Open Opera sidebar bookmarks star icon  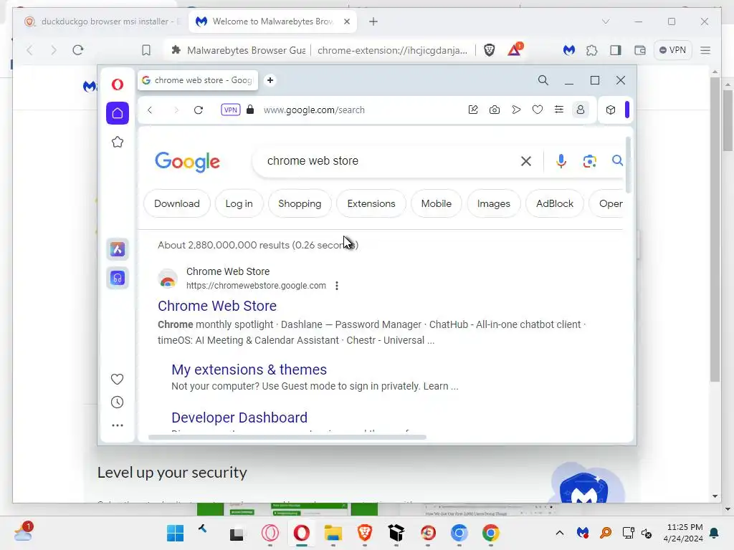click(118, 143)
